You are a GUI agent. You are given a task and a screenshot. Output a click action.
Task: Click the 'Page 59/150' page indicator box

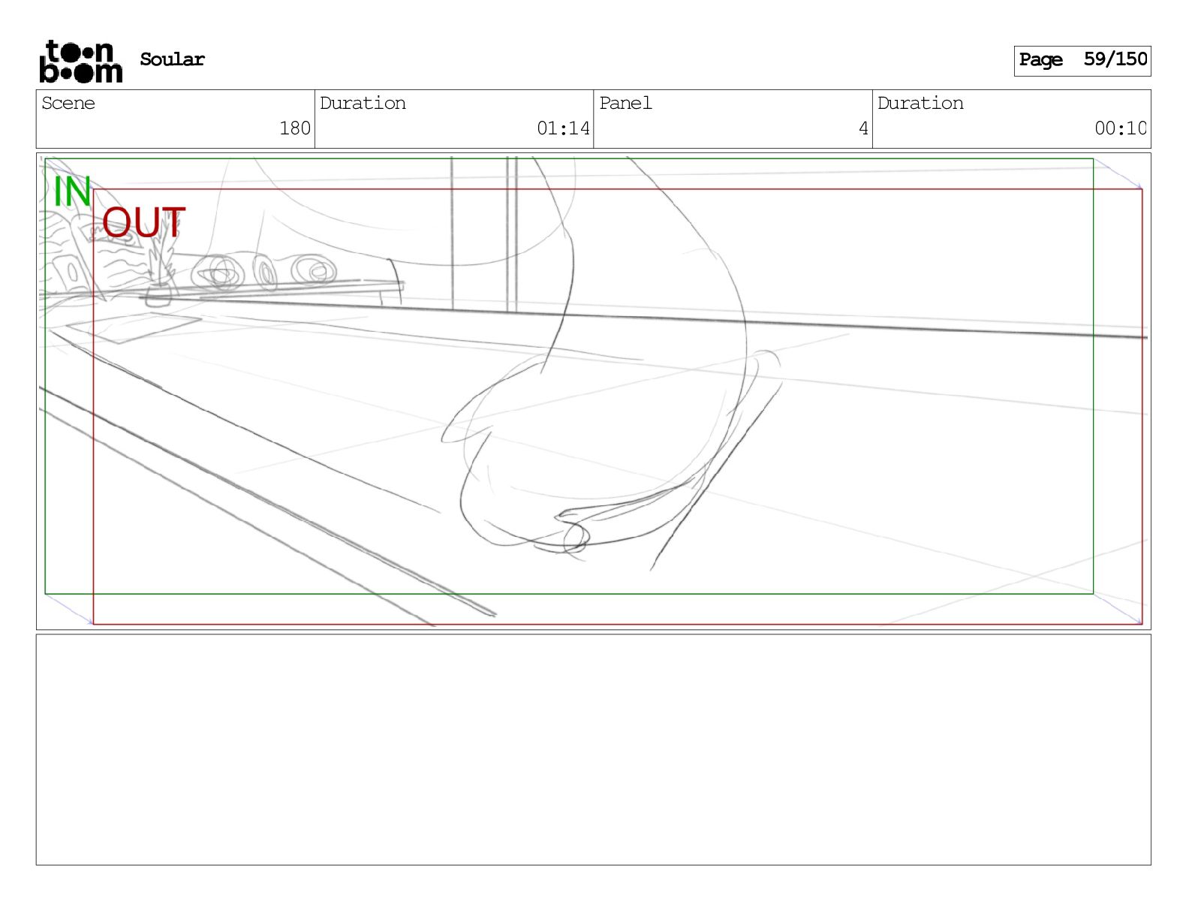pos(1082,61)
